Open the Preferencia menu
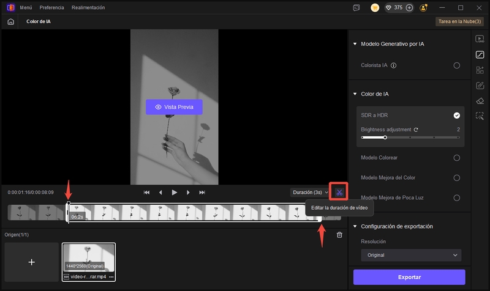 click(x=51, y=7)
